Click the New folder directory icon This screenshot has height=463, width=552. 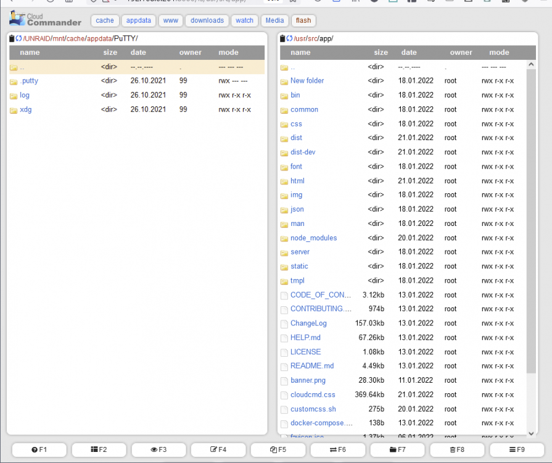pyautogui.click(x=284, y=81)
